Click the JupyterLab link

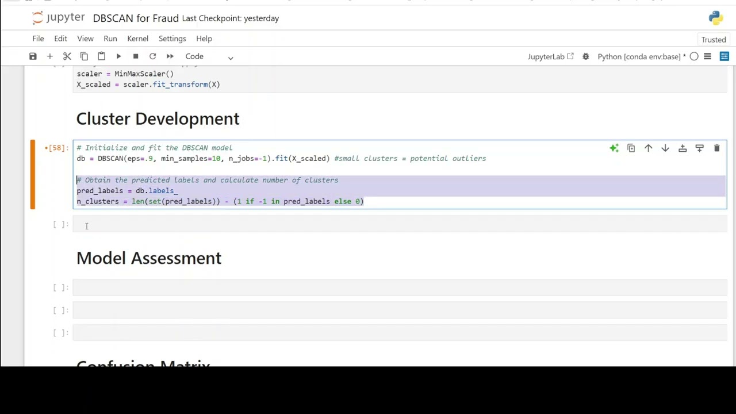550,56
